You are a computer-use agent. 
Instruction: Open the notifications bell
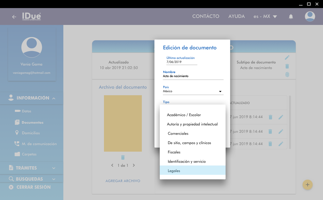coord(291,17)
